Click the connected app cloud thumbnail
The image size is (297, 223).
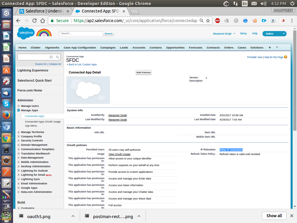point(88,90)
